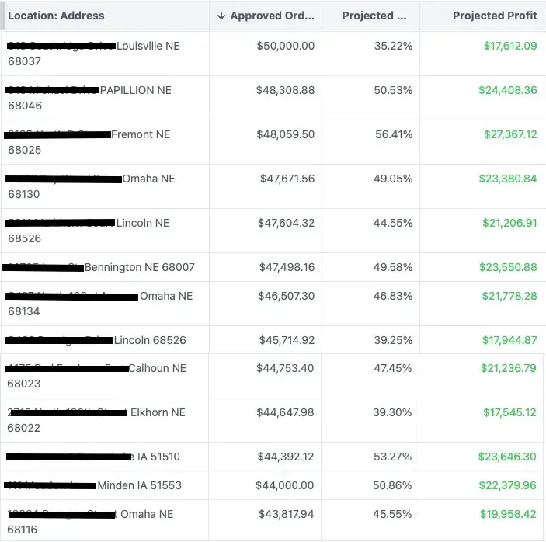Click the $24,408.36 projected profit value
Image resolution: width=546 pixels, height=542 pixels.
click(508, 90)
